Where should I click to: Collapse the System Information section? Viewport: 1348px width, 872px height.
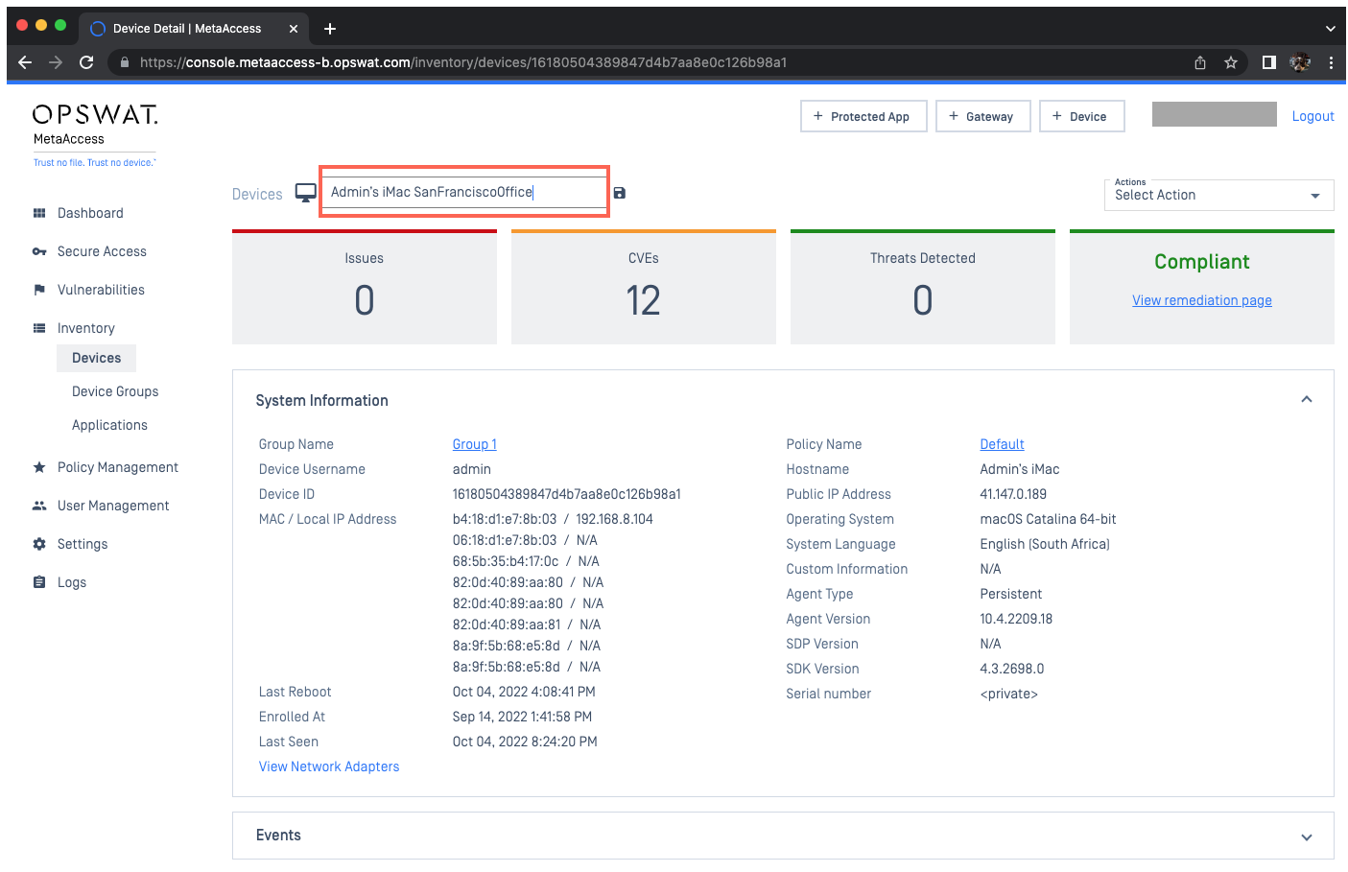pos(1307,400)
